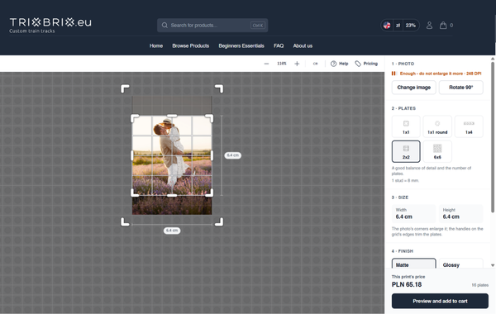Choose the Glossy finish
This screenshot has height=314, width=496.
click(x=461, y=264)
